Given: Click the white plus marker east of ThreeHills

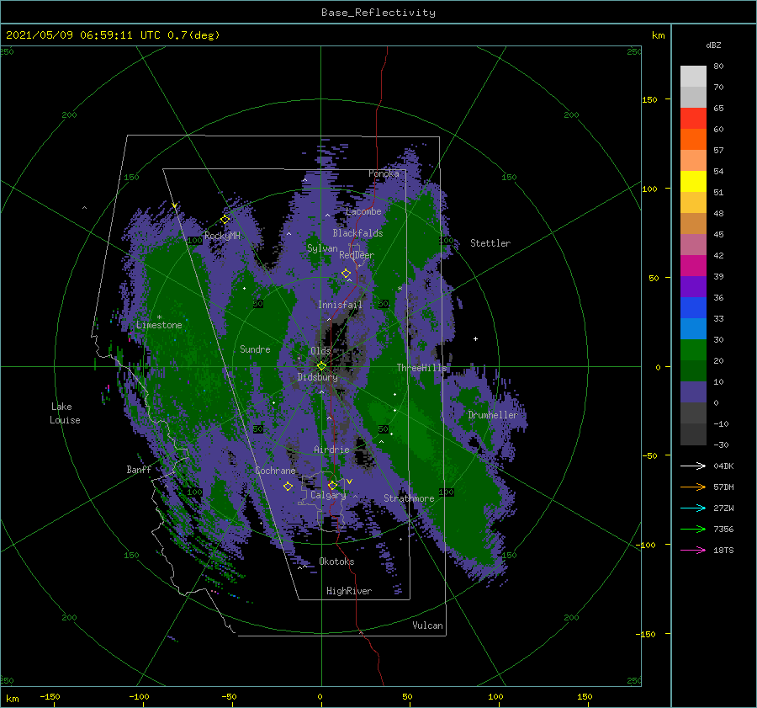Looking at the screenshot, I should click(x=475, y=338).
